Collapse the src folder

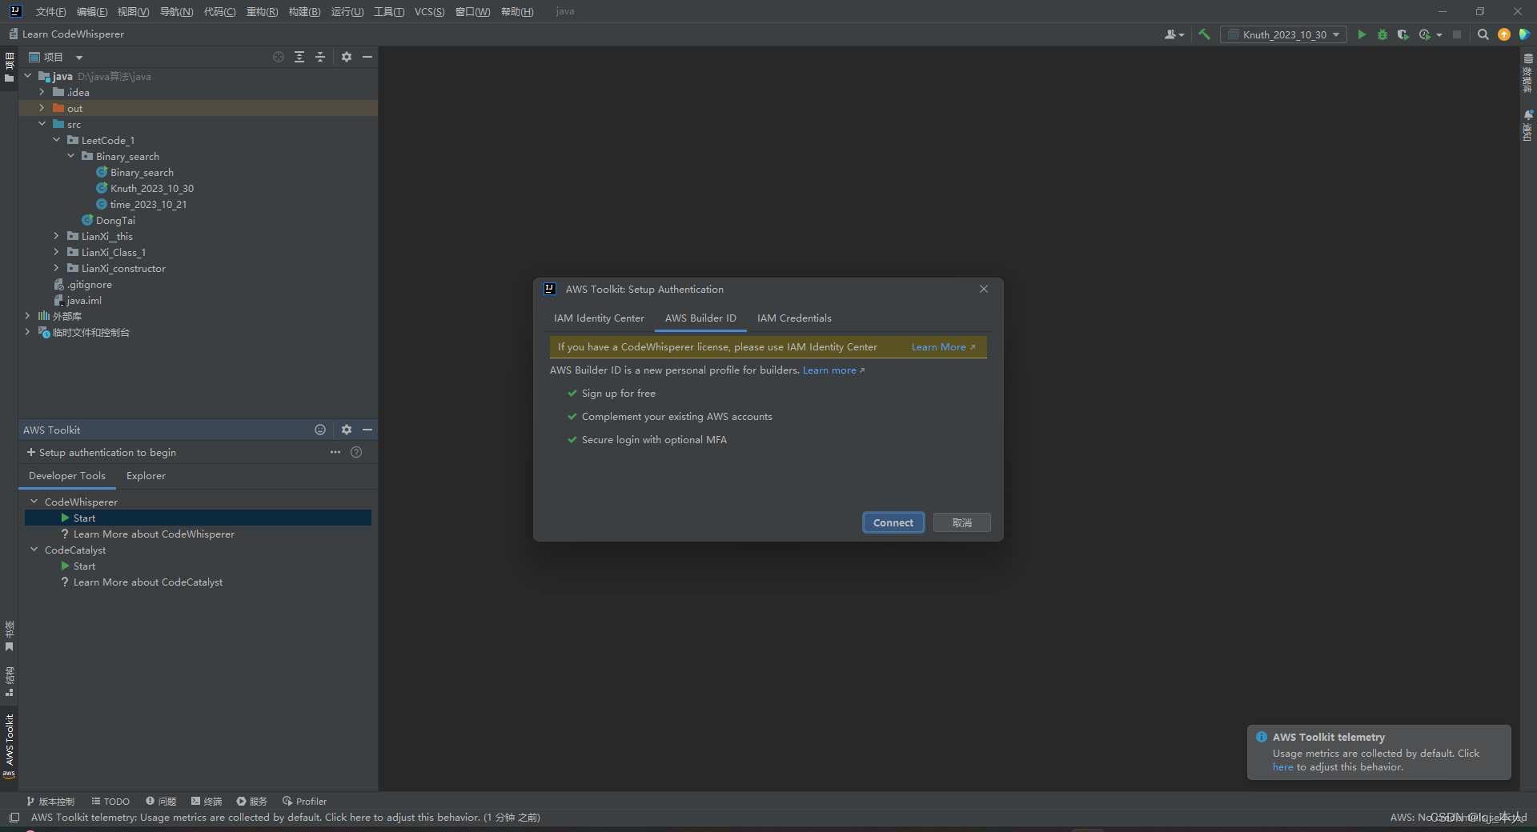[42, 124]
